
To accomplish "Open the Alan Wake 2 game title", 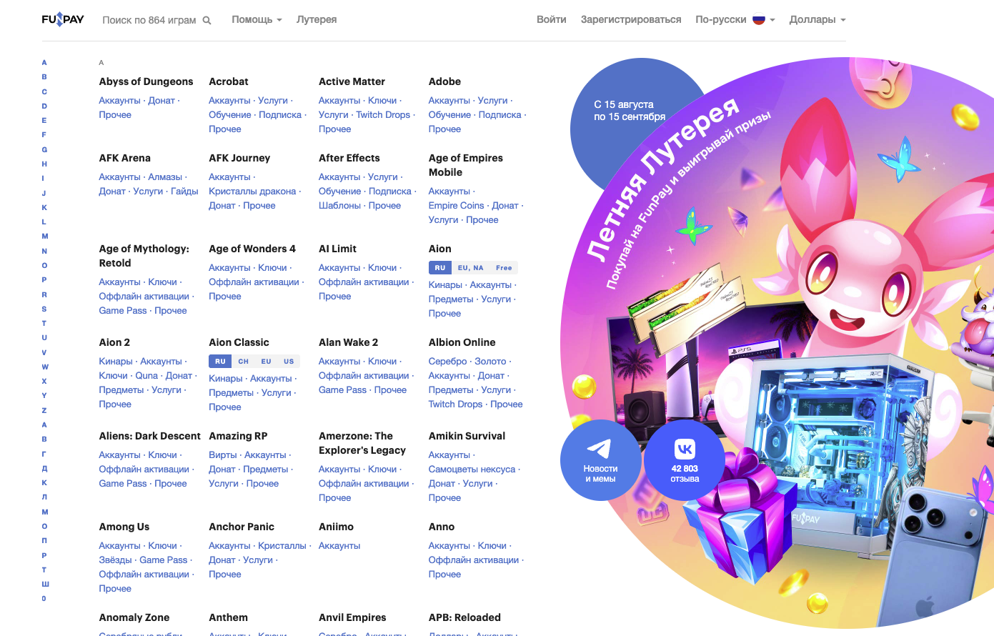I will tap(348, 342).
